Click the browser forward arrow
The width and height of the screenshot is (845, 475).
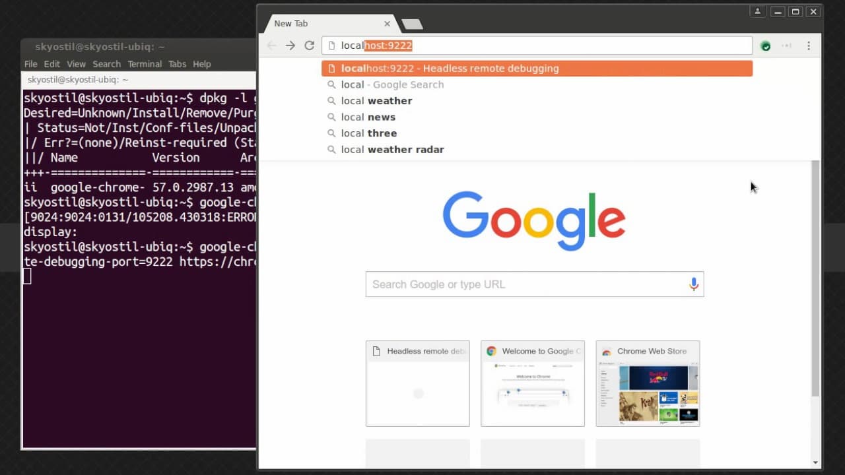click(x=290, y=46)
